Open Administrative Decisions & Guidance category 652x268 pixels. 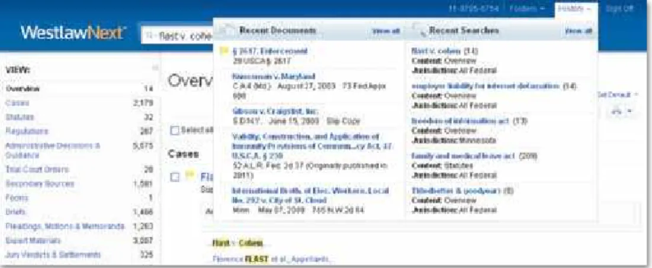pyautogui.click(x=52, y=150)
